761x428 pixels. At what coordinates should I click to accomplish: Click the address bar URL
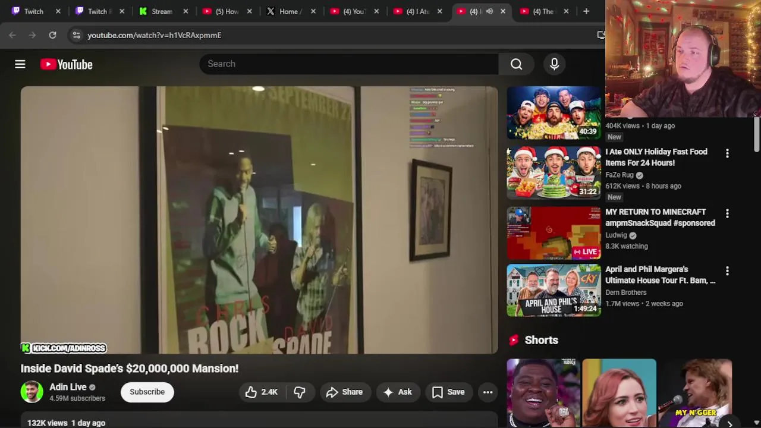(x=155, y=35)
